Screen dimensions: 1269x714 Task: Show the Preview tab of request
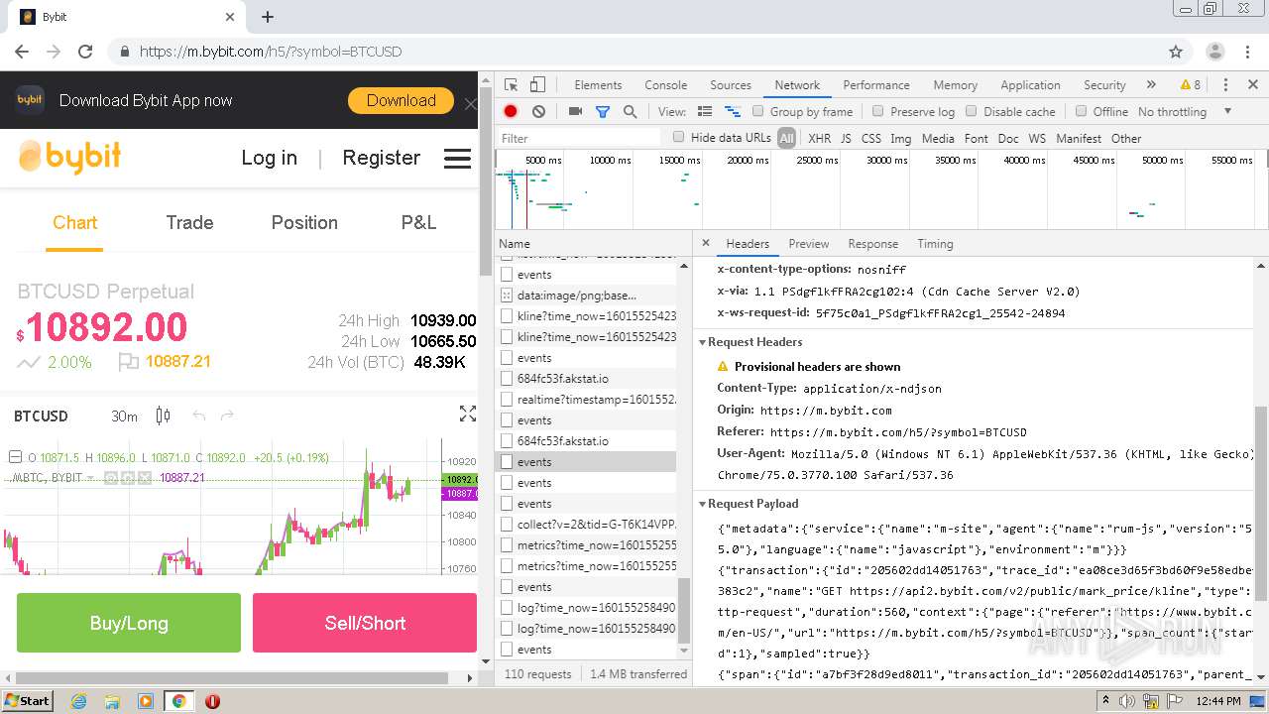point(809,244)
